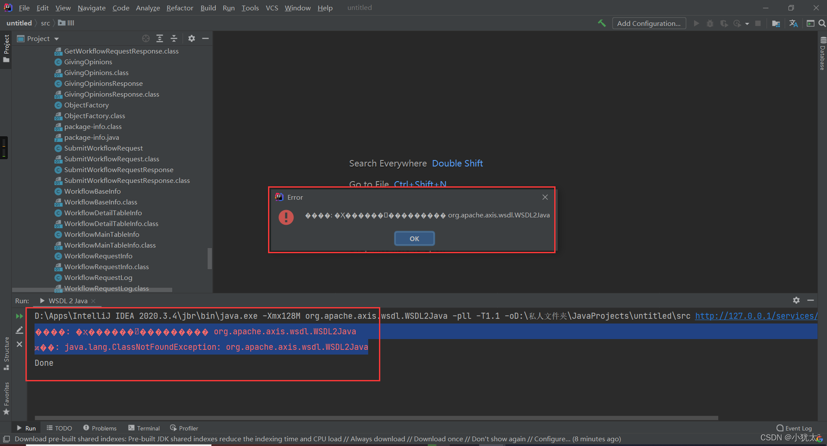
Task: Click the console horizontal scrollbar
Action: (x=376, y=418)
